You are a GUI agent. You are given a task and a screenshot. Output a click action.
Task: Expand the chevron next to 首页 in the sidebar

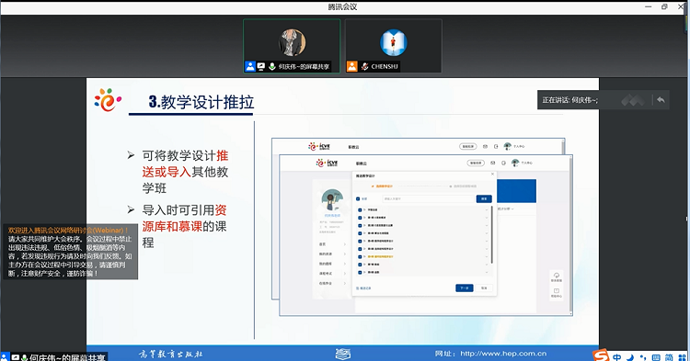pos(345,244)
